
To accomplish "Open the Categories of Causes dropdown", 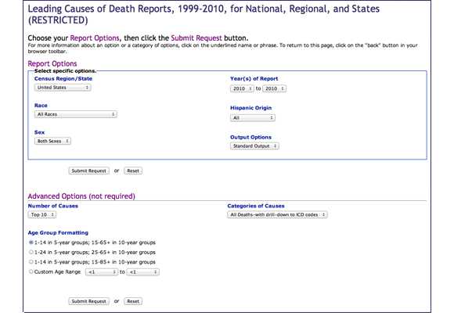I will click(277, 215).
